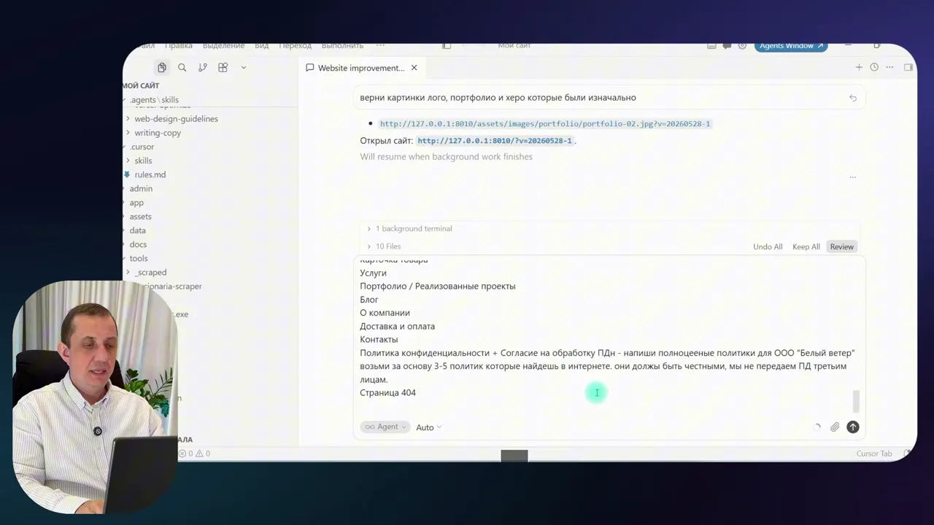Open the Agents Window button
The image size is (934, 525).
(x=791, y=46)
